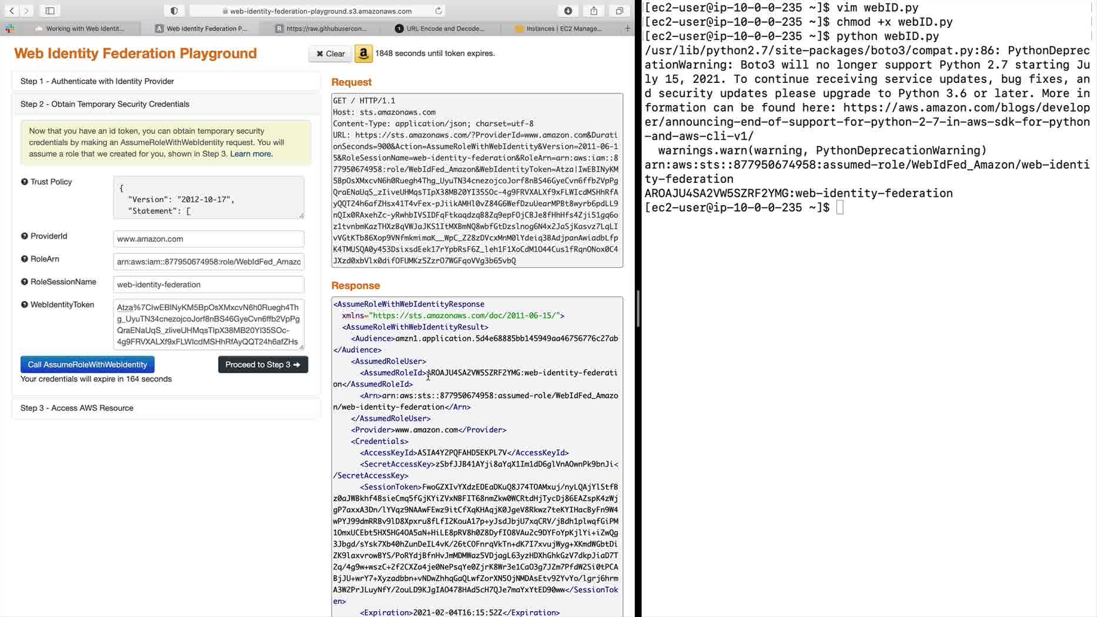
Task: Click 'Host: sts.amazonaws.com' in the Request box
Action: point(384,112)
